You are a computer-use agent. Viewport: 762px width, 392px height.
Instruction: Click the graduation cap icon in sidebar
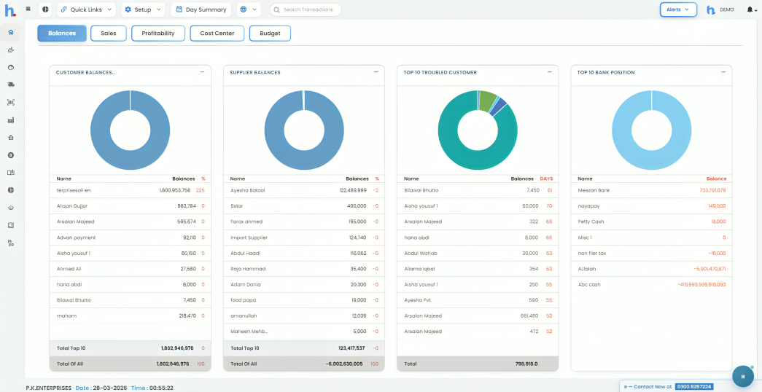[x=11, y=208]
